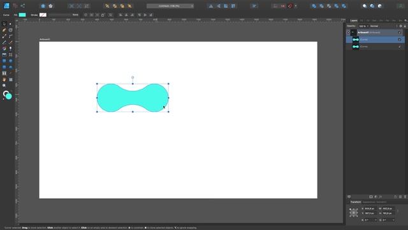Click the Move to Back arrange icon

coord(107,6)
